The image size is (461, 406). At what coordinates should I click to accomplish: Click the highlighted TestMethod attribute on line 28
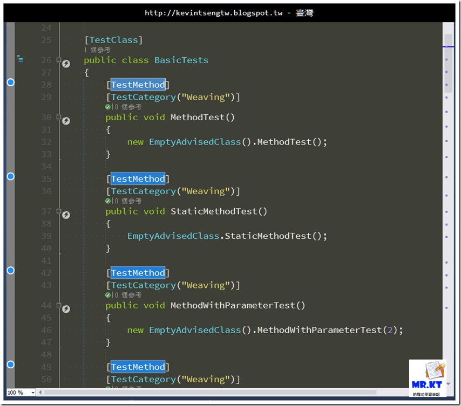click(138, 85)
